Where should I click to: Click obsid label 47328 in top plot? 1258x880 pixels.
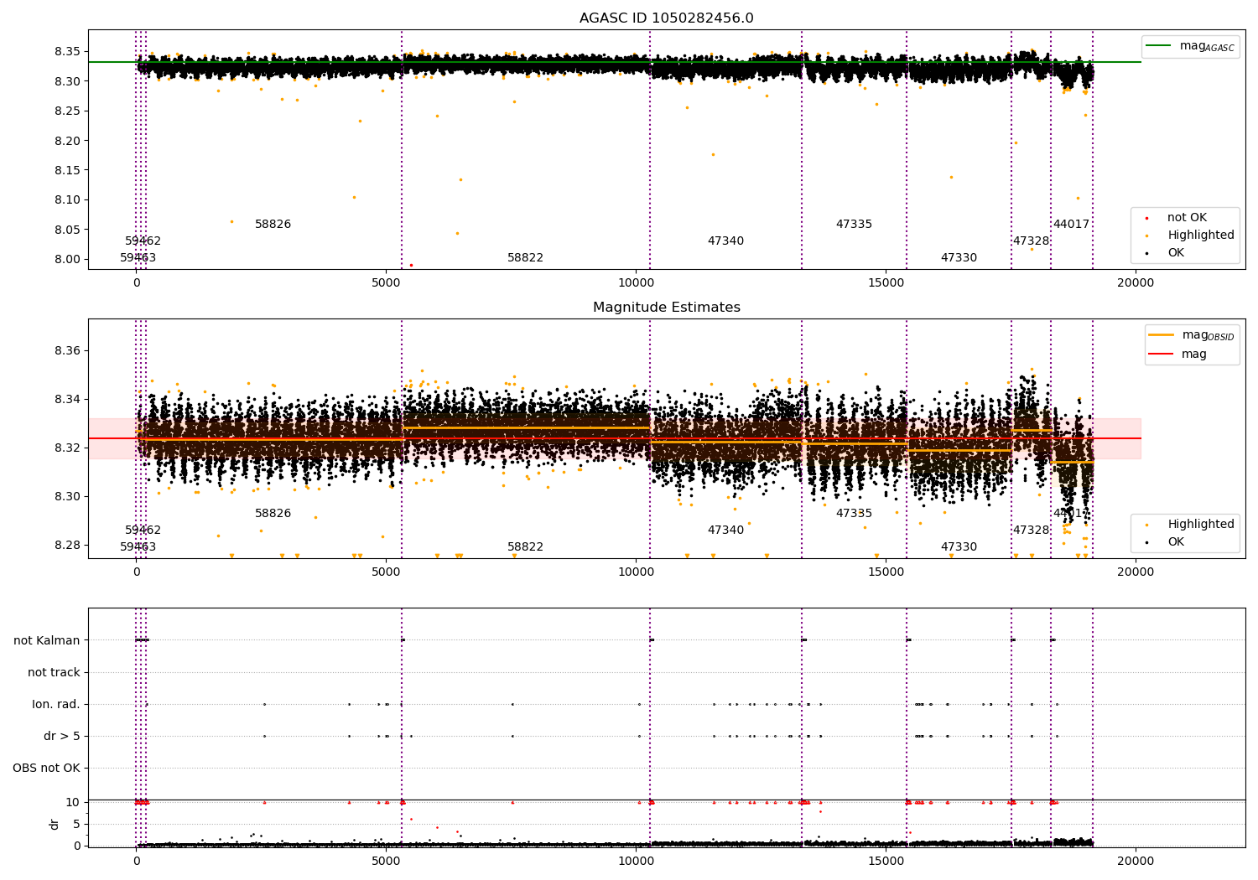(x=1031, y=241)
